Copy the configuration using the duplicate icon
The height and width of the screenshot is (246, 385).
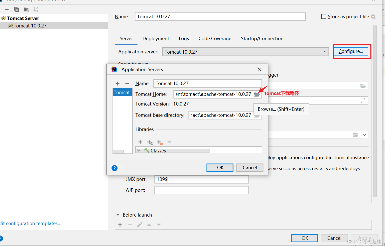point(16,9)
